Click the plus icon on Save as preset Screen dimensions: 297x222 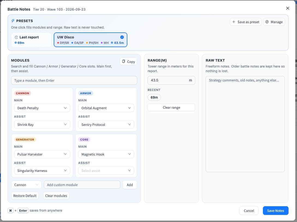tap(234, 22)
